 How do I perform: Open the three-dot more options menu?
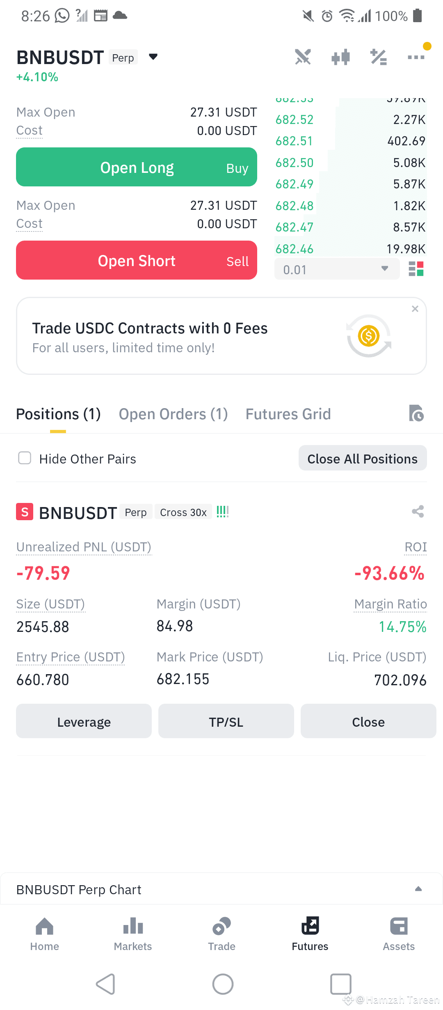(416, 57)
